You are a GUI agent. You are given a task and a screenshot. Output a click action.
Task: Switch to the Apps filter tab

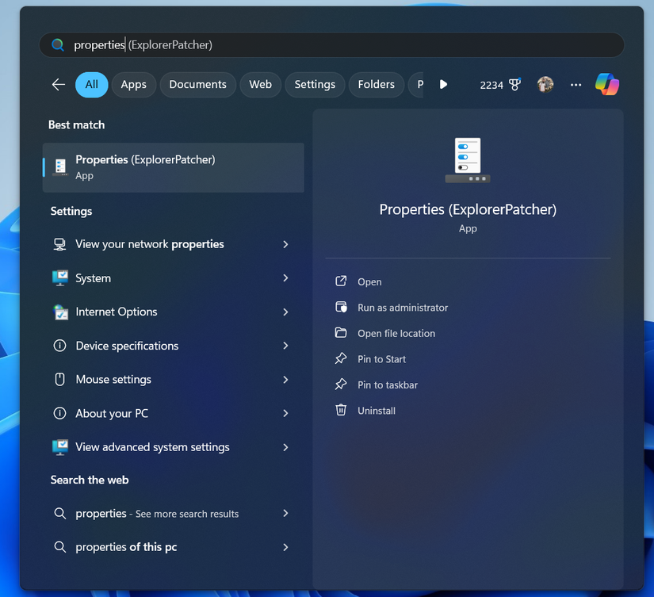133,84
